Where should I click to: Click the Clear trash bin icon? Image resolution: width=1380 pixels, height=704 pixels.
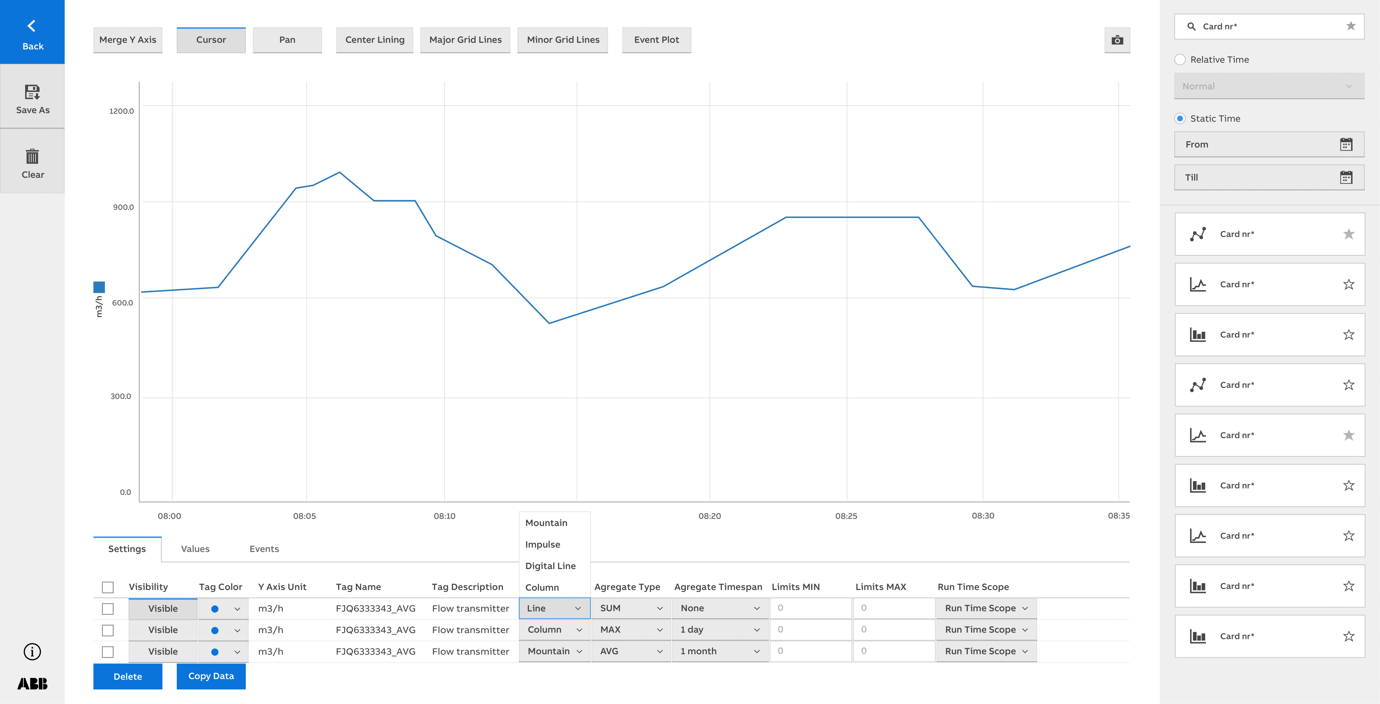click(32, 156)
